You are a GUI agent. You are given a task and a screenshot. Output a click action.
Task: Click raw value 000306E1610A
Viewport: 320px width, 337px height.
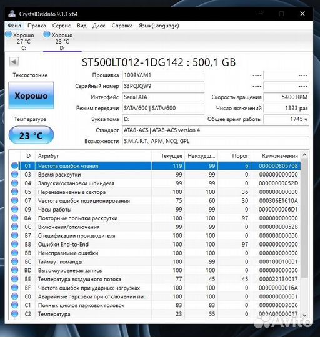tap(278, 201)
